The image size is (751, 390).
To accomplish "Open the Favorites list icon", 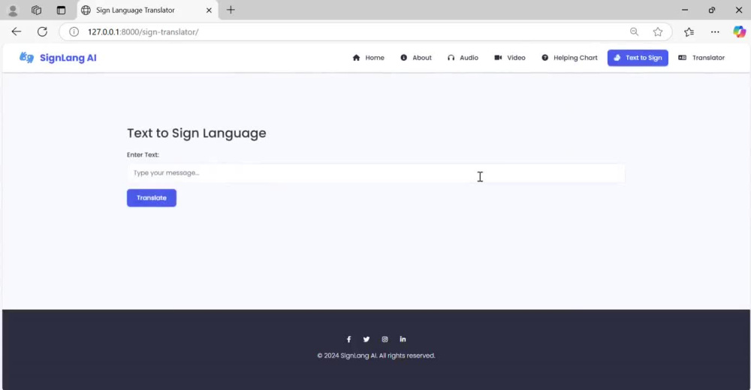I will click(689, 32).
